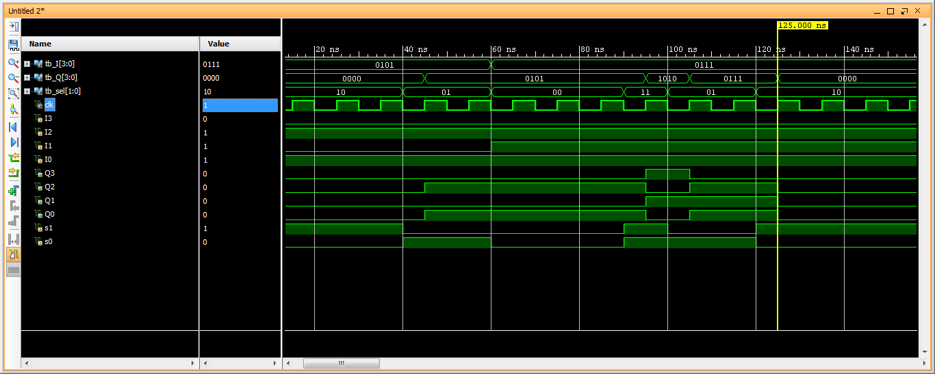Click the yellow 125.000 ns cursor label

802,25
